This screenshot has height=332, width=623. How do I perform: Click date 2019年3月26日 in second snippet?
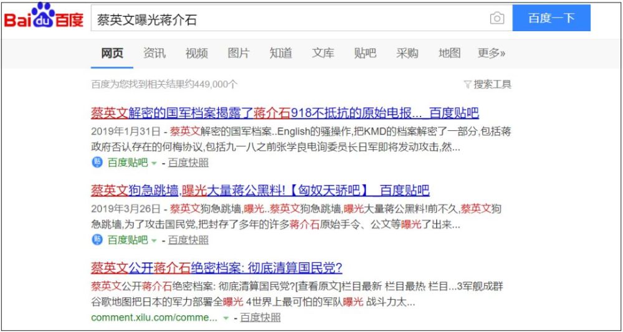126,209
